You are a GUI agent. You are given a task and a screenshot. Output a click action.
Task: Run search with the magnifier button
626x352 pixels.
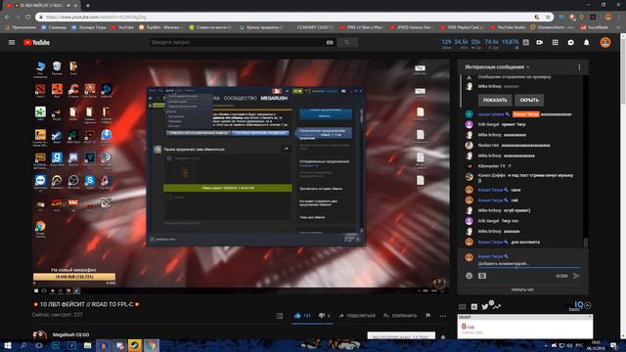coord(347,42)
